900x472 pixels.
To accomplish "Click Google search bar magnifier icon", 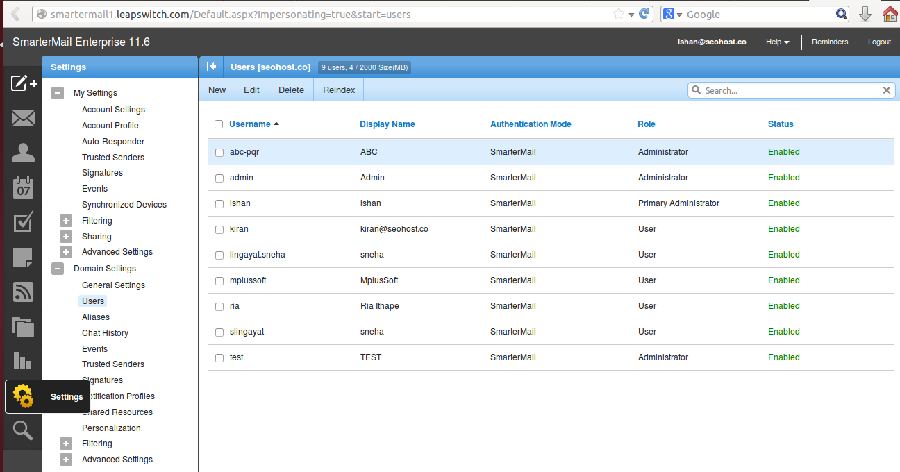I will (842, 14).
